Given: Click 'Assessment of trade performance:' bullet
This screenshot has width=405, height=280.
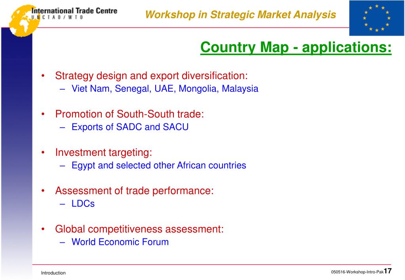Looking at the screenshot, I should coord(134,191).
